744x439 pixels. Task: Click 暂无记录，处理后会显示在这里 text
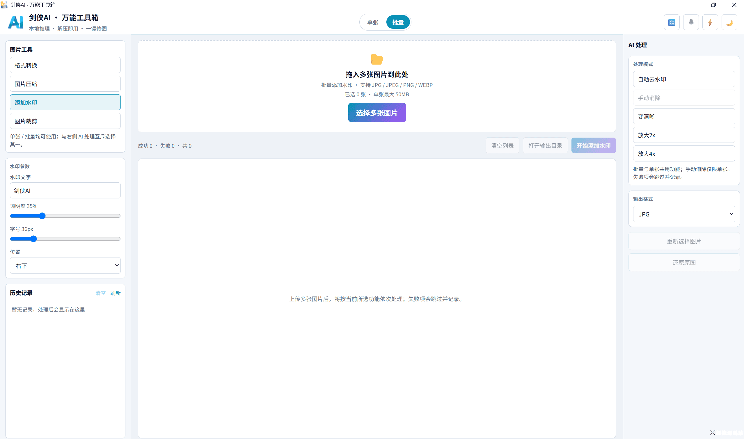click(48, 310)
